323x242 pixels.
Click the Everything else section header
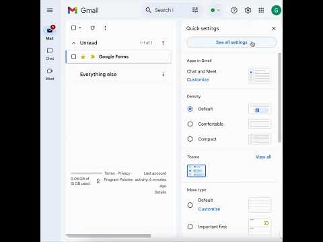click(x=98, y=75)
